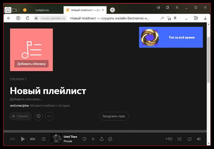Click the scrollbar up arrow
The width and height of the screenshot is (214, 149).
coord(208,24)
